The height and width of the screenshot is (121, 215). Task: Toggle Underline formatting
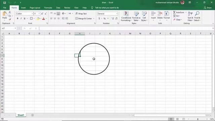[25, 18]
